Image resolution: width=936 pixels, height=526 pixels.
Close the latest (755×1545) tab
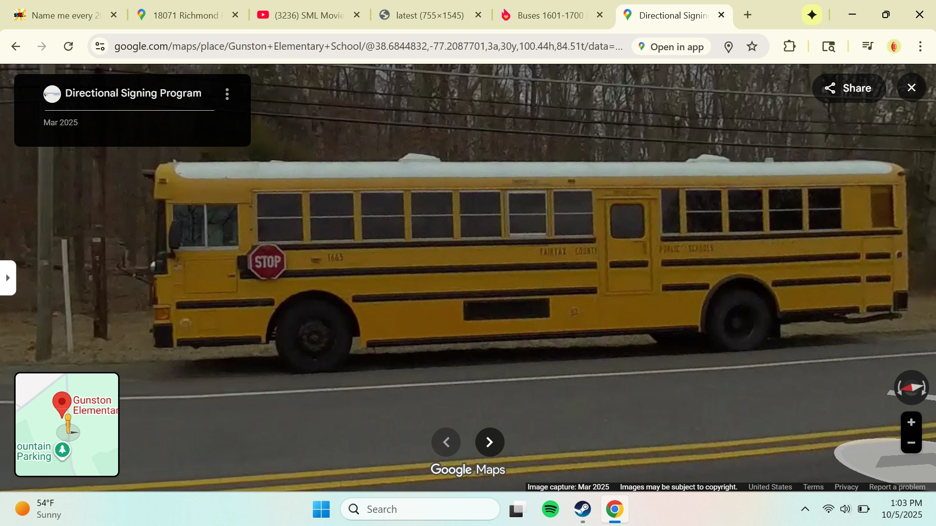point(478,15)
